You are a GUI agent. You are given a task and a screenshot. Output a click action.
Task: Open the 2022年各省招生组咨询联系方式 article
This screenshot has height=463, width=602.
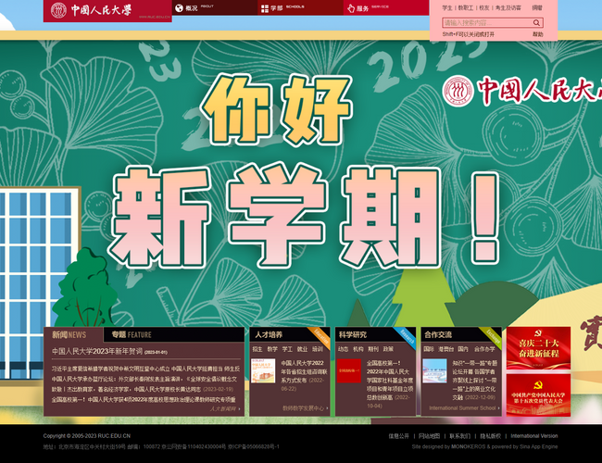(304, 375)
